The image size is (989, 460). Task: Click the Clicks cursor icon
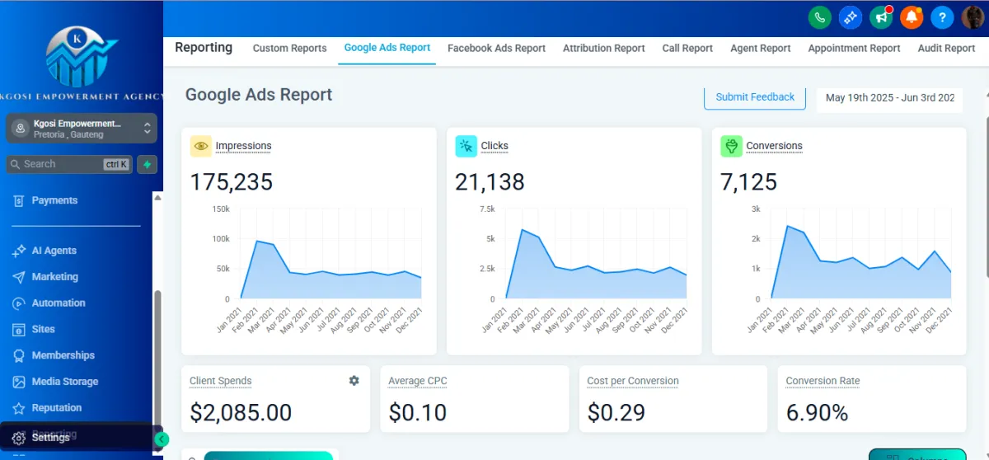(466, 147)
